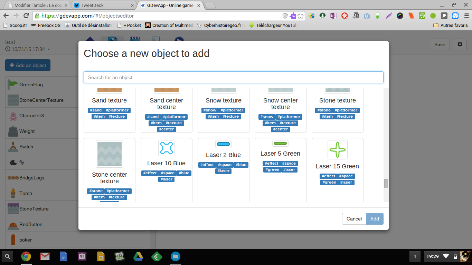Open the Autres favoris folder
The width and height of the screenshot is (472, 265).
coord(451,25)
